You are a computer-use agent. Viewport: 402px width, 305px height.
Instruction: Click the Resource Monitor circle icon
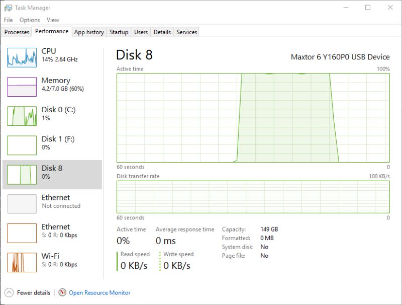pyautogui.click(x=61, y=292)
